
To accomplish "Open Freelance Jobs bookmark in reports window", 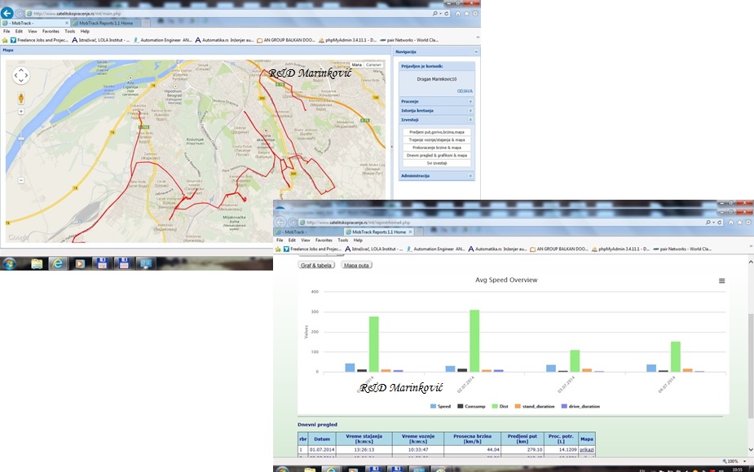I will pyautogui.click(x=312, y=249).
